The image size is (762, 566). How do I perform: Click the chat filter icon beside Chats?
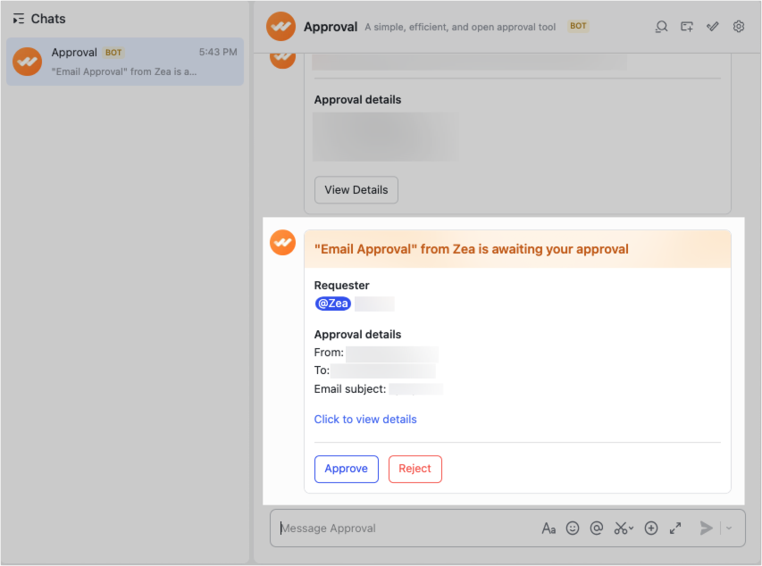18,18
